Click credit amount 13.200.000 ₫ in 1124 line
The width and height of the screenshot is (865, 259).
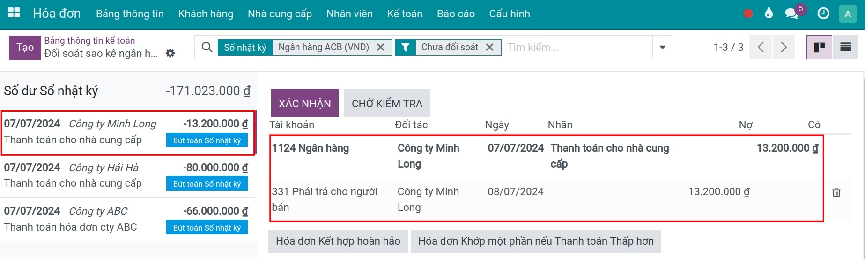click(787, 148)
